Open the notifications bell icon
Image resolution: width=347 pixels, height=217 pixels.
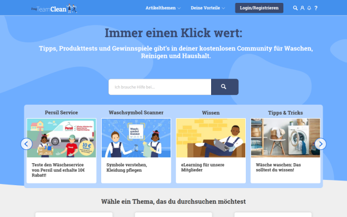tap(309, 8)
